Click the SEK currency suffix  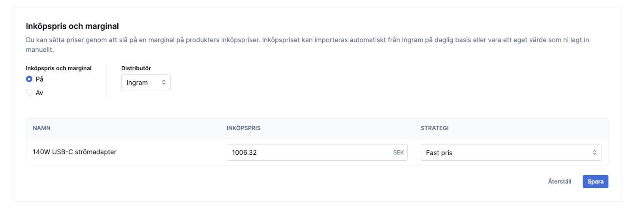point(398,153)
